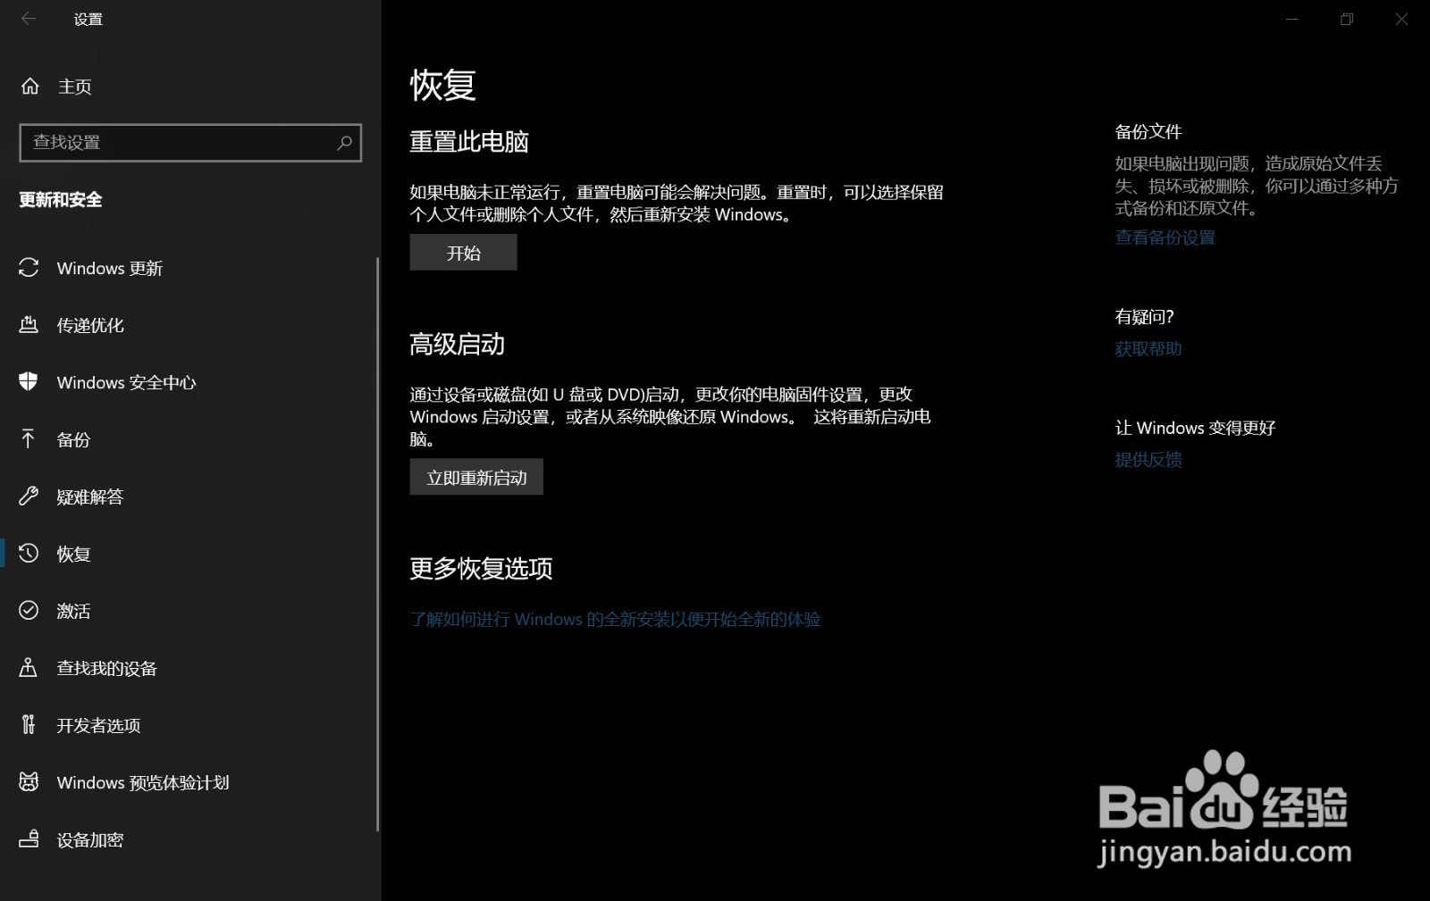Click 获取帮助 link
This screenshot has width=1430, height=901.
(x=1148, y=349)
